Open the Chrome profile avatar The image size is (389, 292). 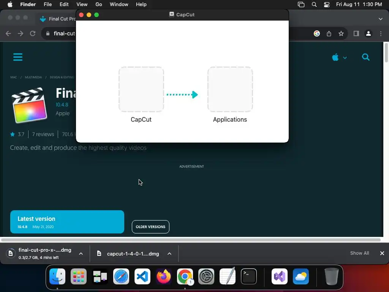click(x=368, y=33)
